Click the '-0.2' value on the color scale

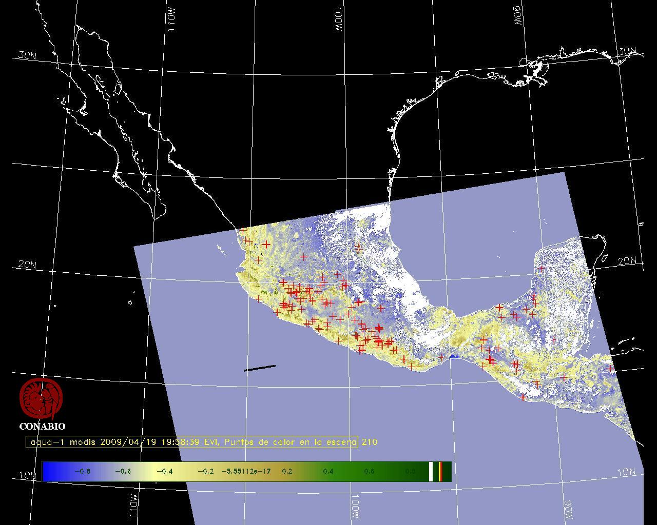[x=205, y=471]
